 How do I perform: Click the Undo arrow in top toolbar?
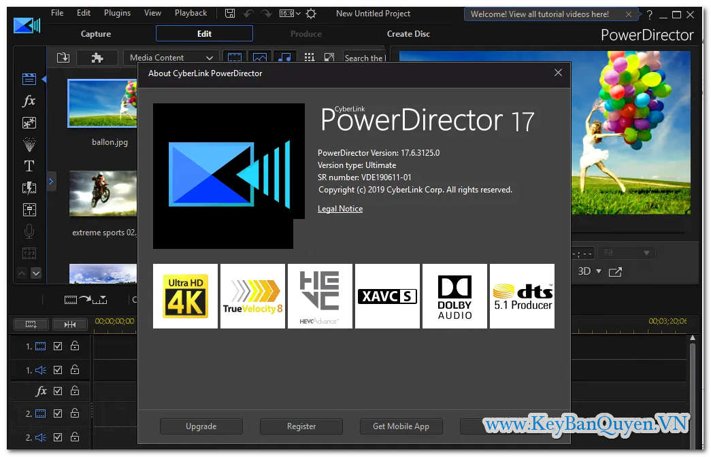click(248, 14)
